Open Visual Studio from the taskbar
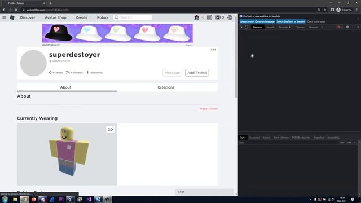 pos(89,199)
